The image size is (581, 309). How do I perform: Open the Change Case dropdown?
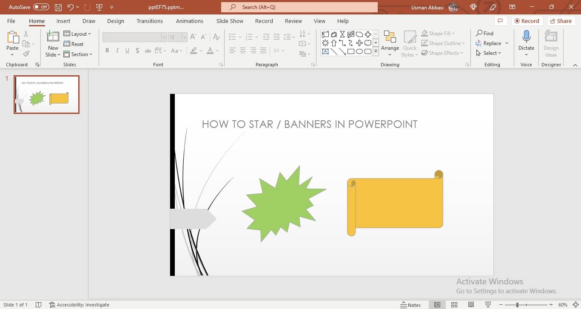tap(177, 51)
